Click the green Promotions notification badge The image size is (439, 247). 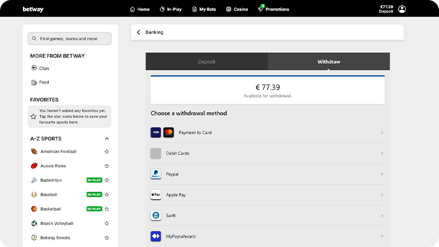click(x=263, y=6)
